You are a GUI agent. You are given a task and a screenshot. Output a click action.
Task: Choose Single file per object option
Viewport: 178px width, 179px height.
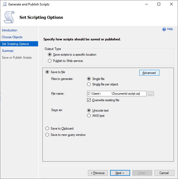click(89, 84)
